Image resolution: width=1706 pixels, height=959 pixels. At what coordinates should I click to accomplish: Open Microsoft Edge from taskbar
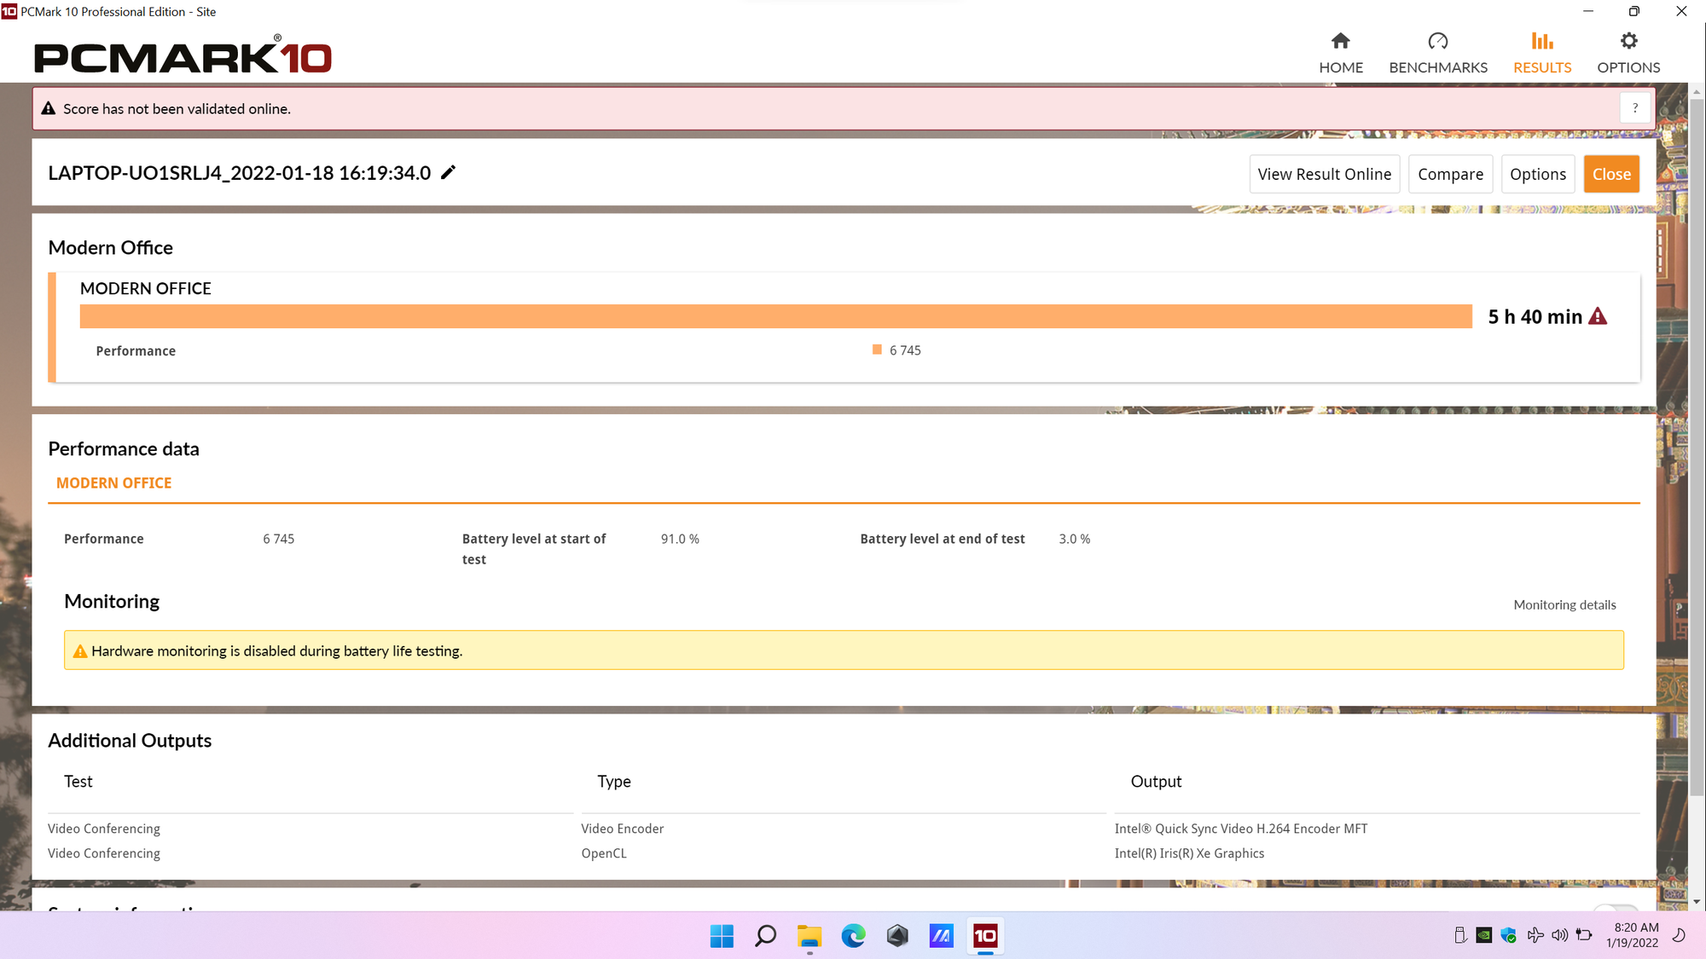[x=853, y=936]
